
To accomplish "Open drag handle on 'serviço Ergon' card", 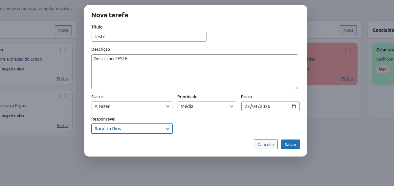I will [x=63, y=96].
